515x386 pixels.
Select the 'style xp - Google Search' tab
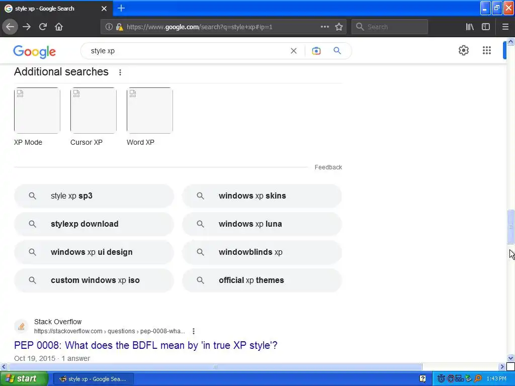[x=56, y=9]
